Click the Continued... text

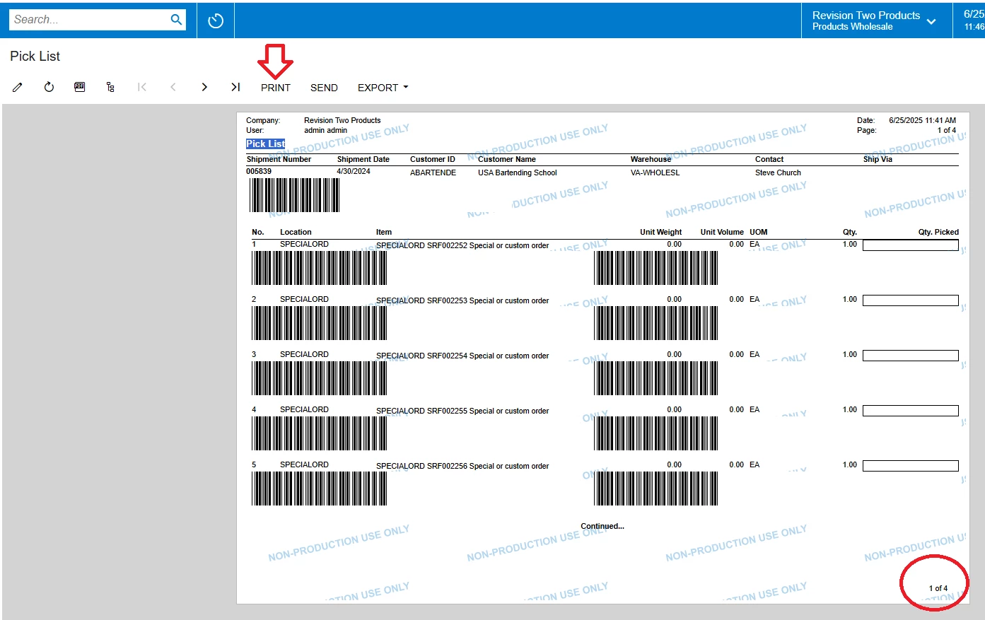coord(602,526)
